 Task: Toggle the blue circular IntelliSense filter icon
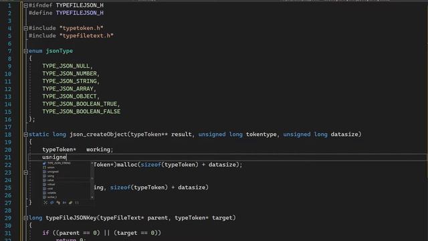pos(52,203)
